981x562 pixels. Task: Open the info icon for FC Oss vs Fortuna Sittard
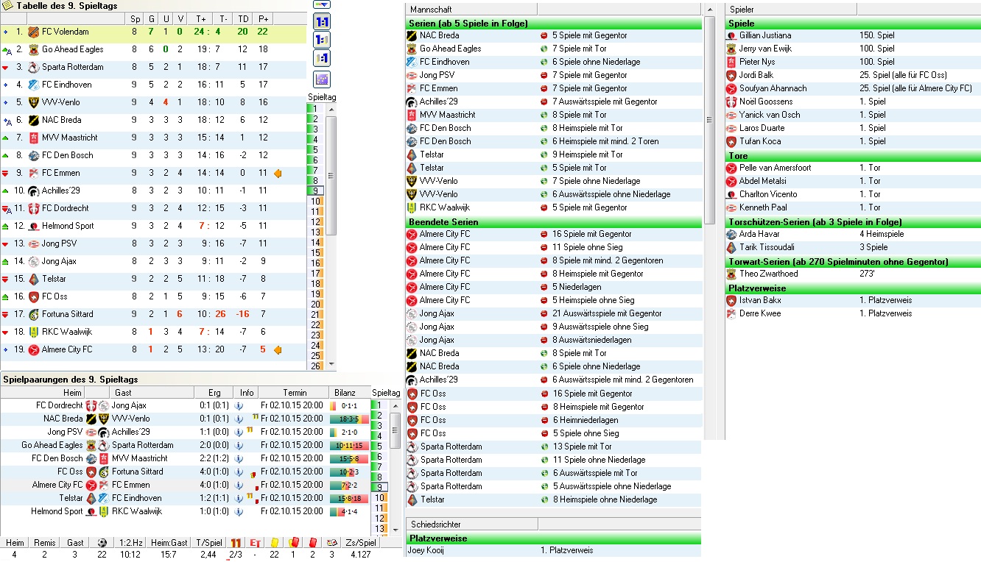click(239, 472)
